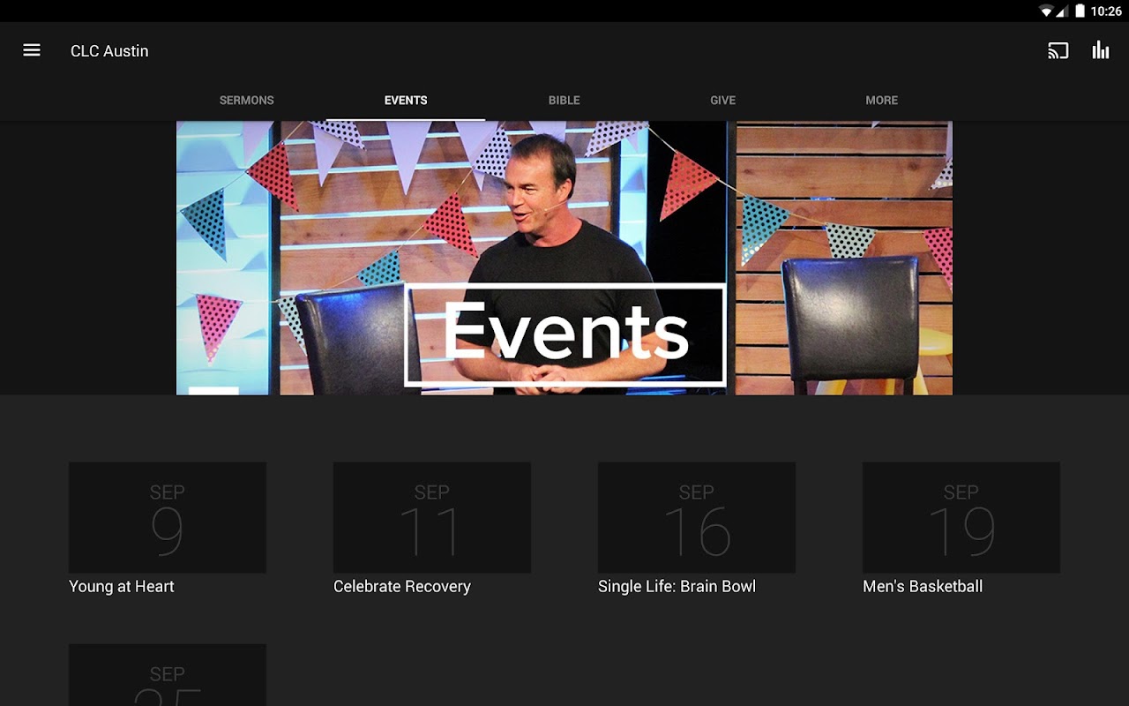Check the Wi-Fi status bar icon

click(1047, 11)
